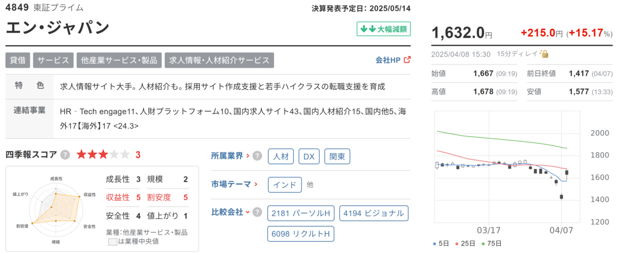The height and width of the screenshot is (253, 617).
Task: Open the インド market theme tag
Action: pyautogui.click(x=285, y=185)
